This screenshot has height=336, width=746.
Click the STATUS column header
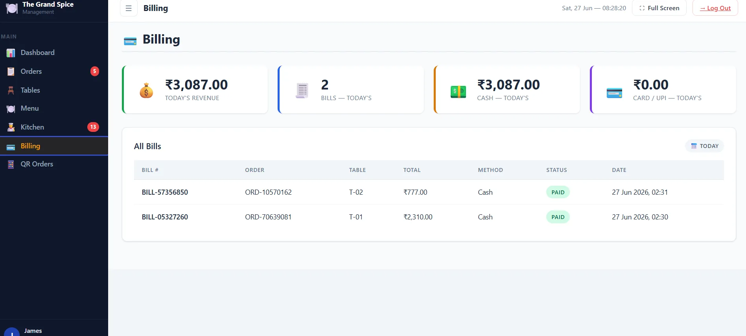coord(556,170)
